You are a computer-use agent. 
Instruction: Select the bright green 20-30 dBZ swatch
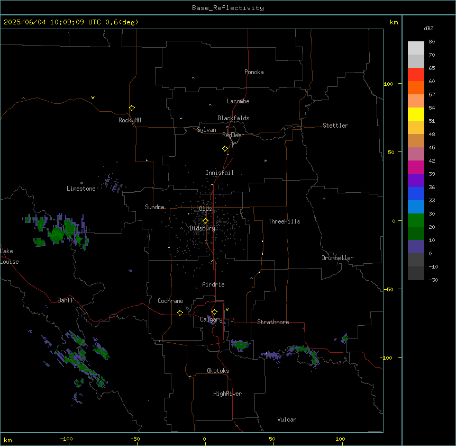click(x=416, y=220)
